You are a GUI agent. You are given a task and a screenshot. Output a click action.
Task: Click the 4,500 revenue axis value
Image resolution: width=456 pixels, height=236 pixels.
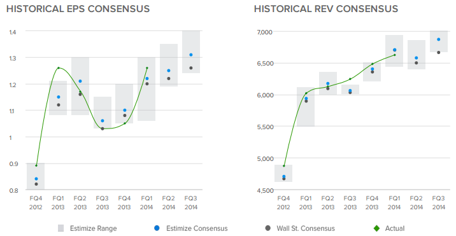(265, 191)
